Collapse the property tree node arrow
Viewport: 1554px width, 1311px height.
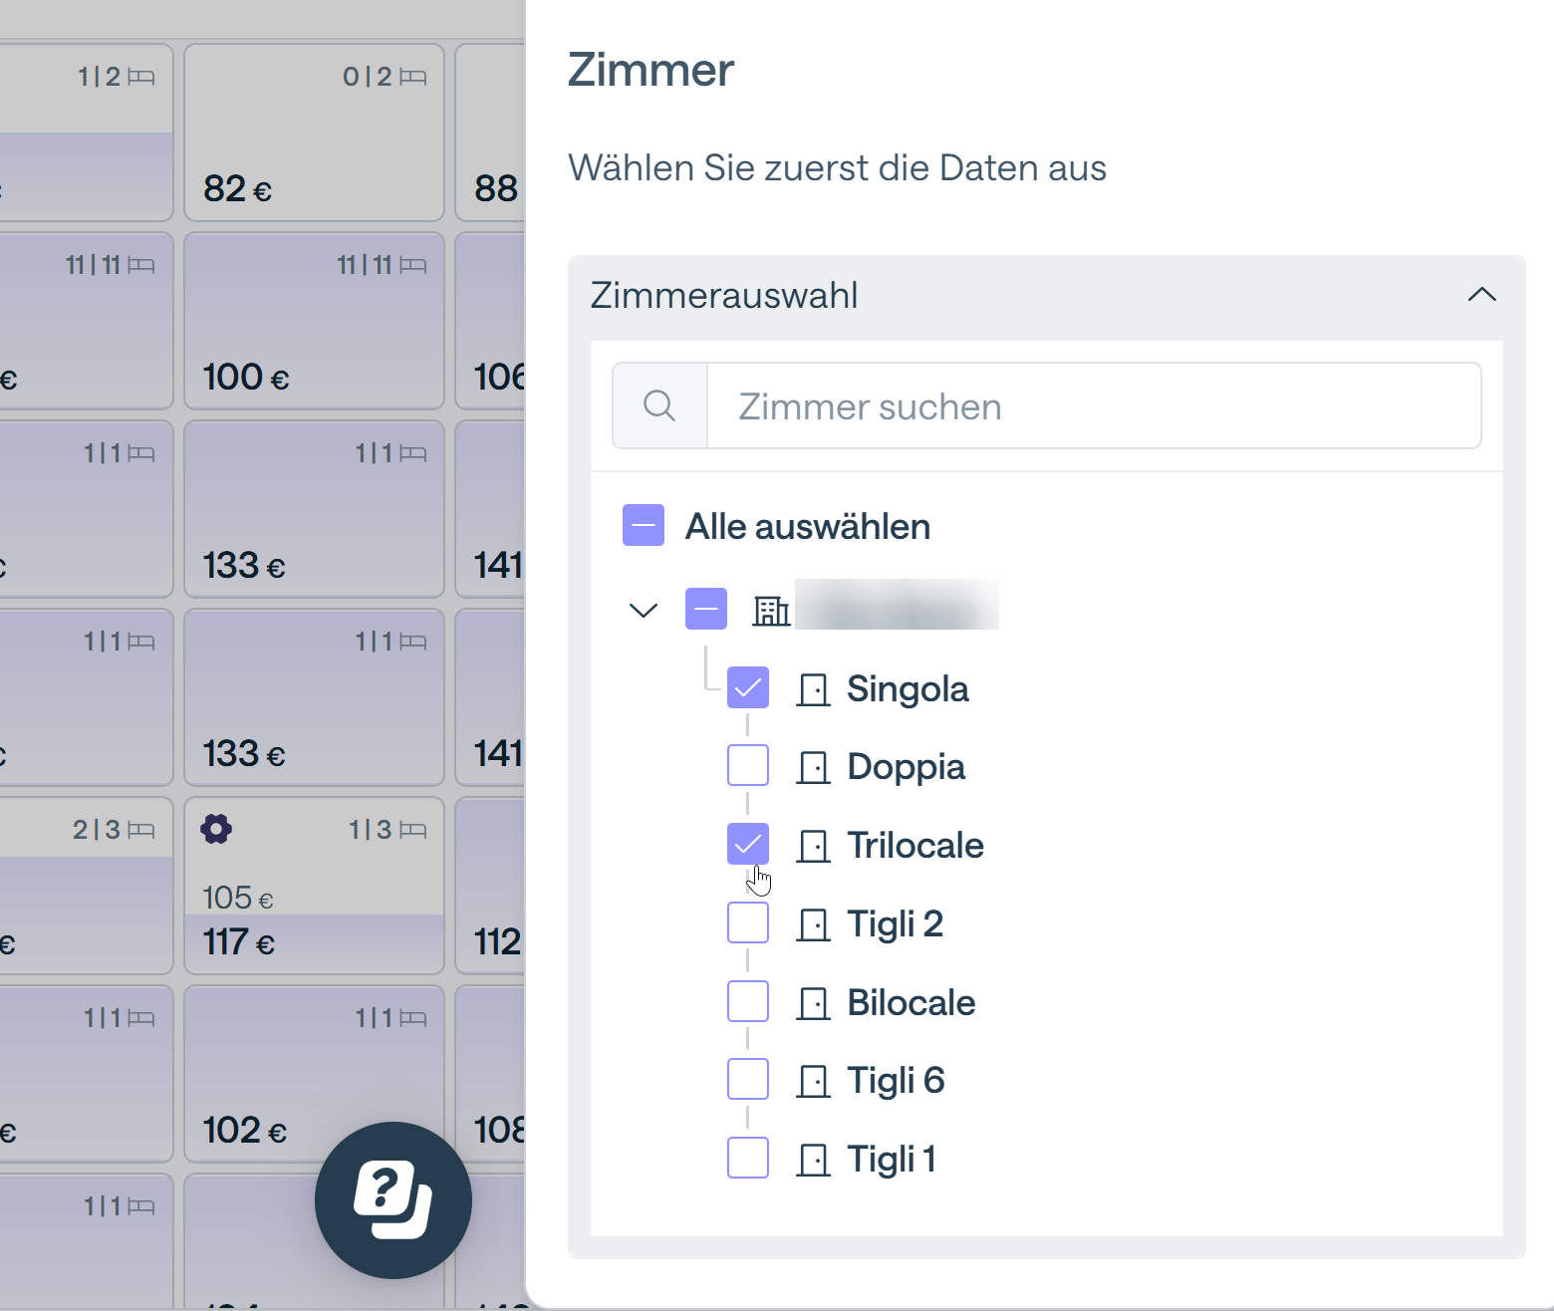pyautogui.click(x=644, y=610)
